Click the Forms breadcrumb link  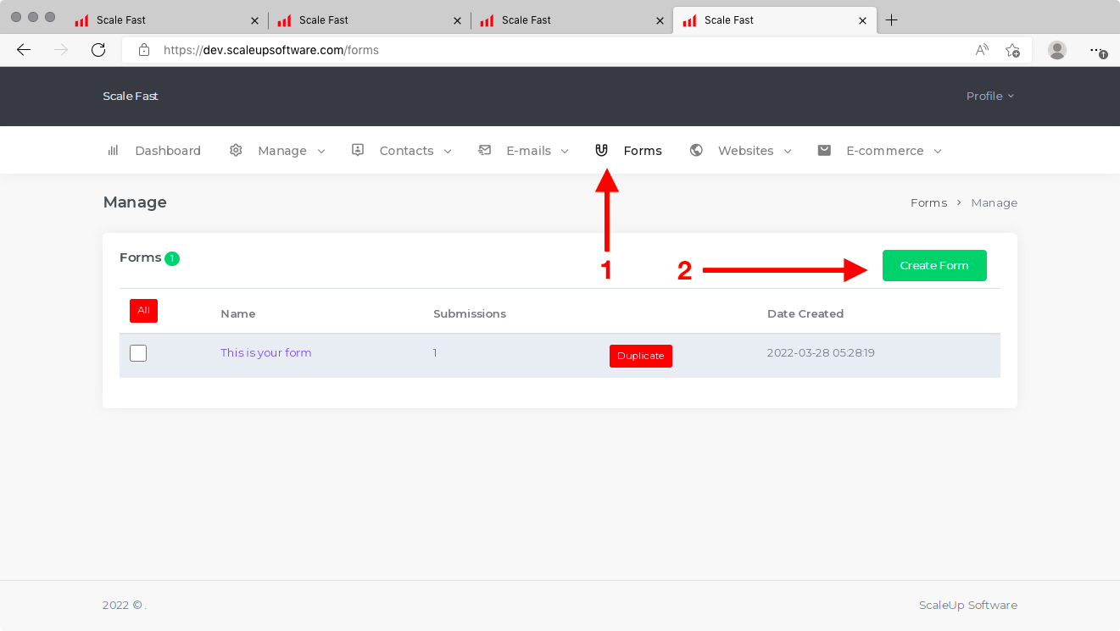pyautogui.click(x=928, y=202)
